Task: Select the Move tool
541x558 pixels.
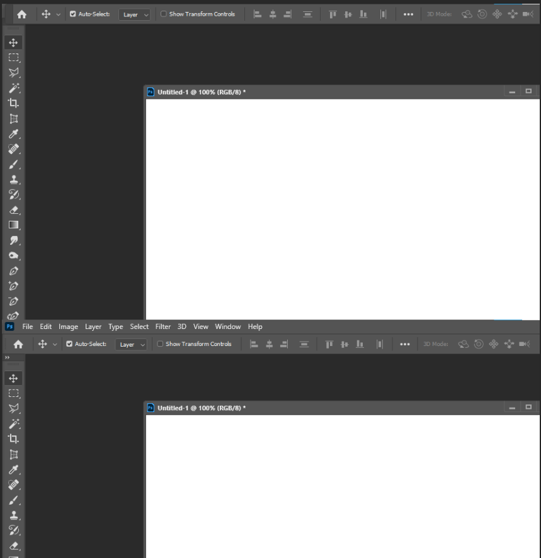Action: pyautogui.click(x=14, y=42)
